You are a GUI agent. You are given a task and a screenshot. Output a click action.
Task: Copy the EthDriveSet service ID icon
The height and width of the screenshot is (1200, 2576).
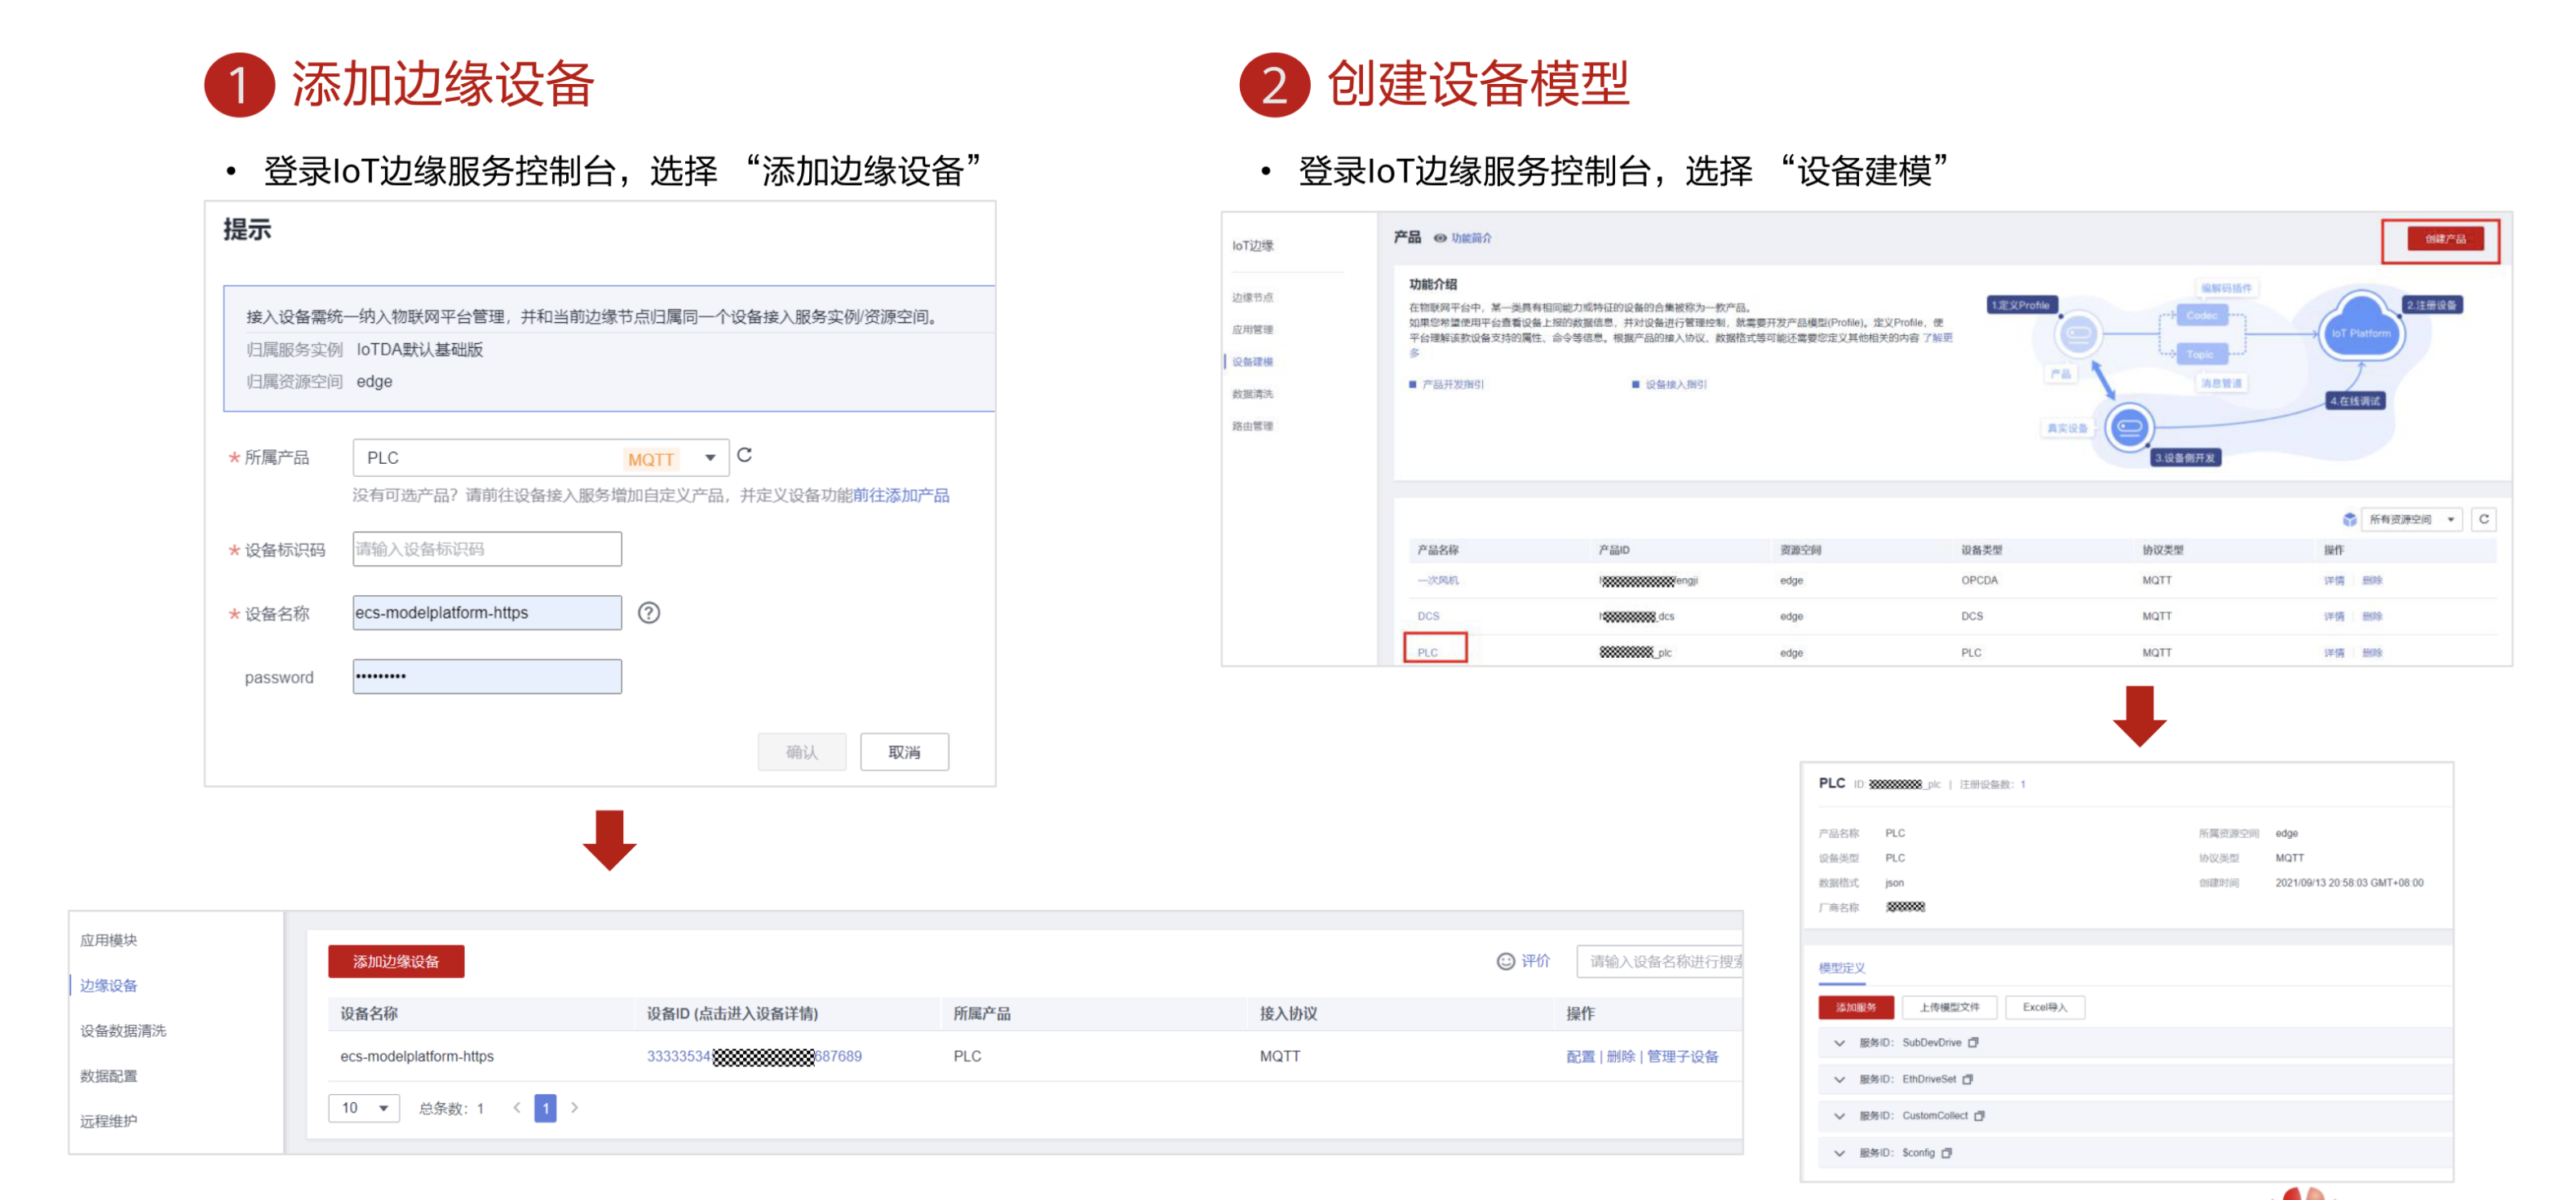point(1967,1079)
